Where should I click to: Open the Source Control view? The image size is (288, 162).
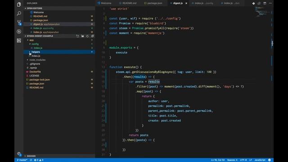click(x=19, y=22)
